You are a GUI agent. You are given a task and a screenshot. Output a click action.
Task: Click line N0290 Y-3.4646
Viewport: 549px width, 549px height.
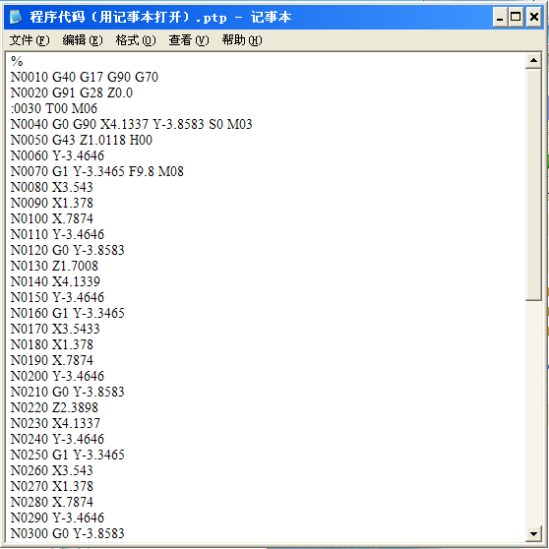click(x=57, y=518)
